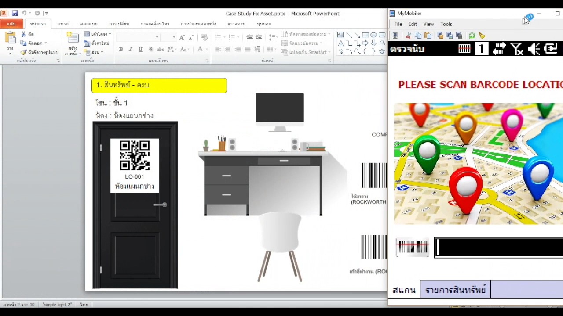Redo with the repeat arrow icon

(x=37, y=13)
